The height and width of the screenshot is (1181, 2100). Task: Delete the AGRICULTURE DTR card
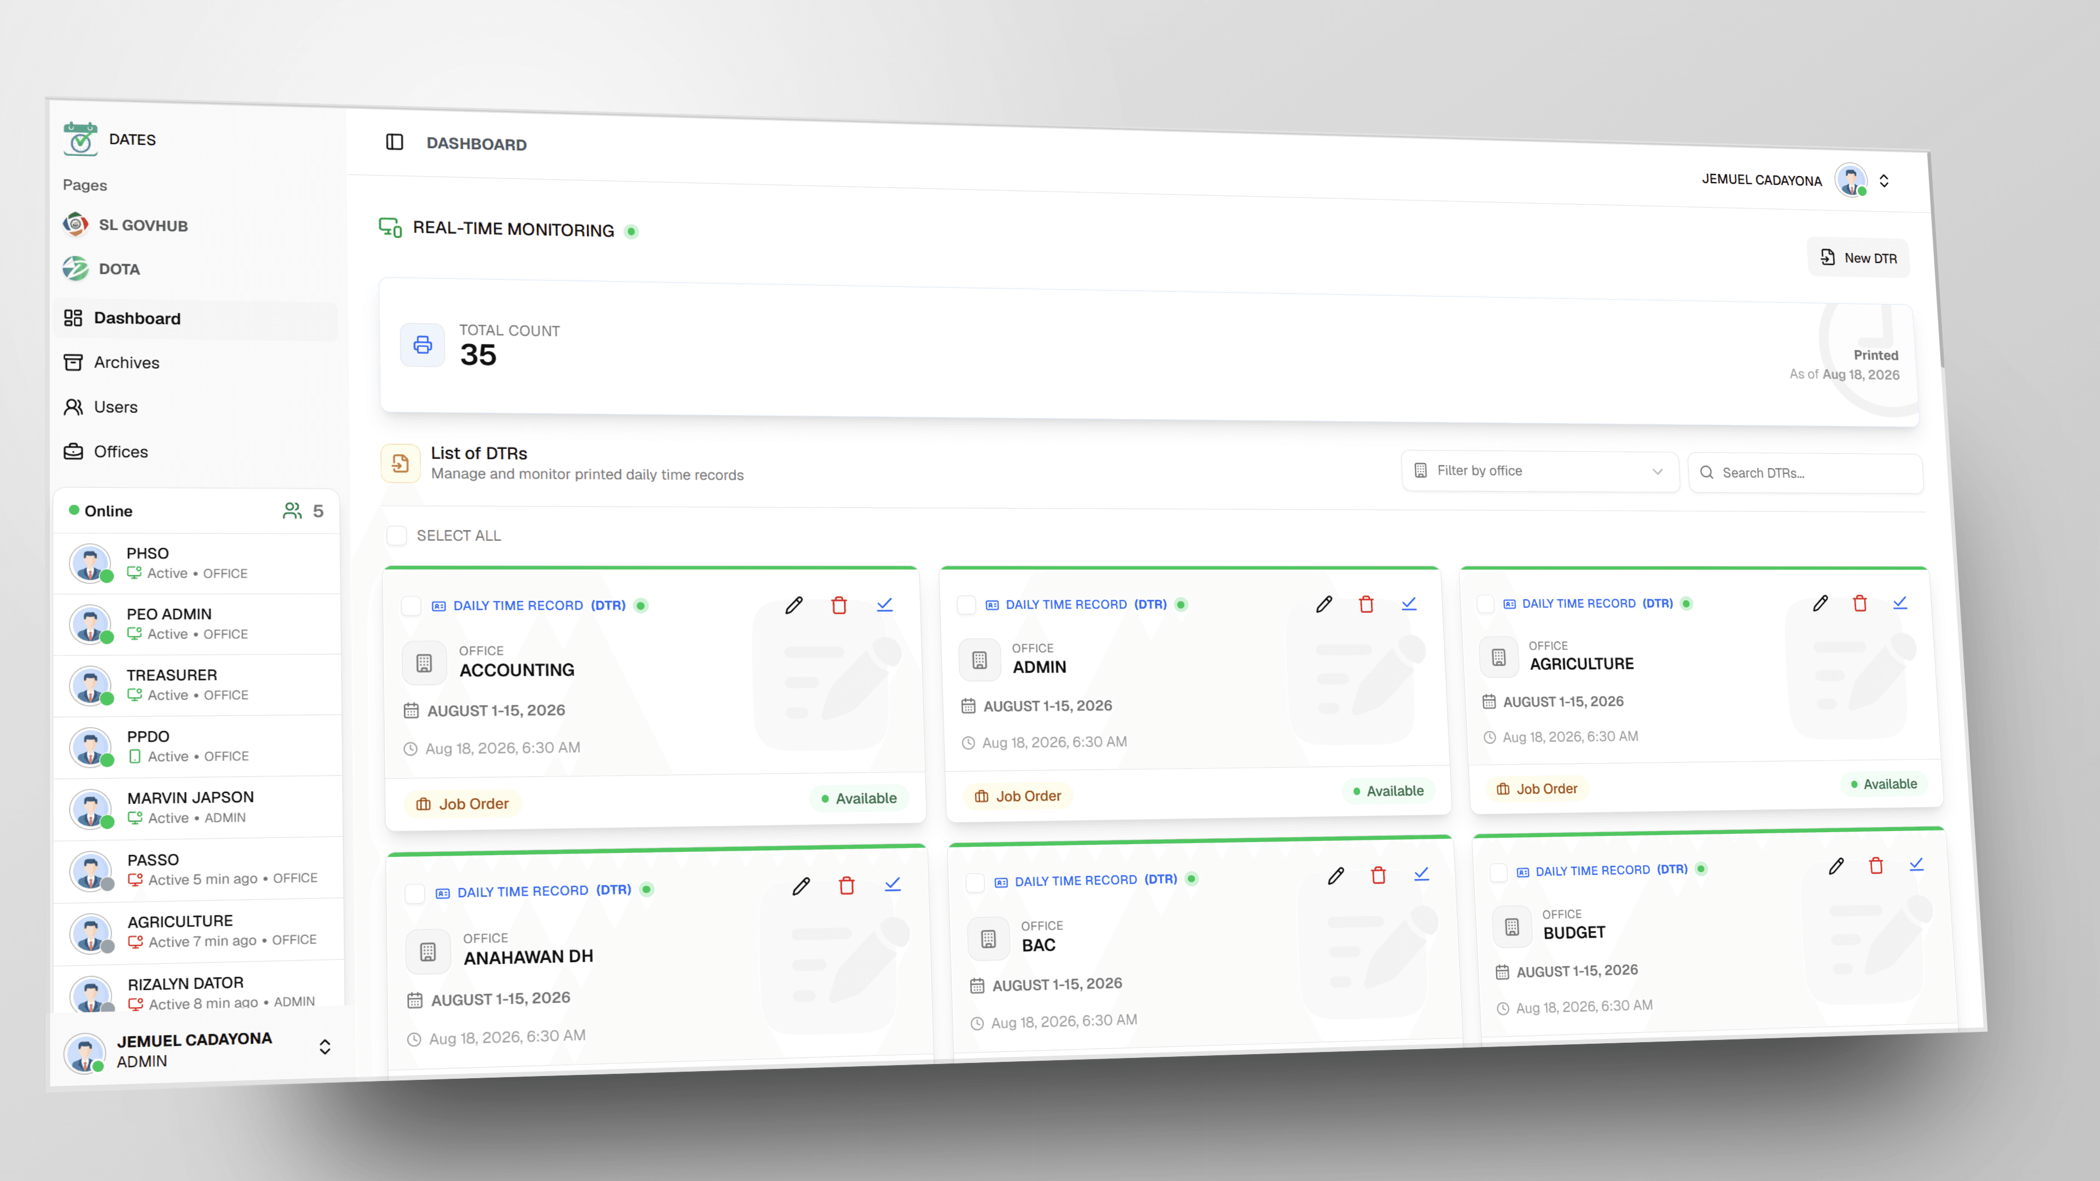tap(1860, 603)
